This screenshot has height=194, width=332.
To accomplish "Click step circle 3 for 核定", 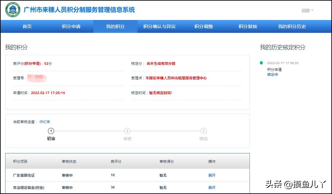I will (x=204, y=131).
